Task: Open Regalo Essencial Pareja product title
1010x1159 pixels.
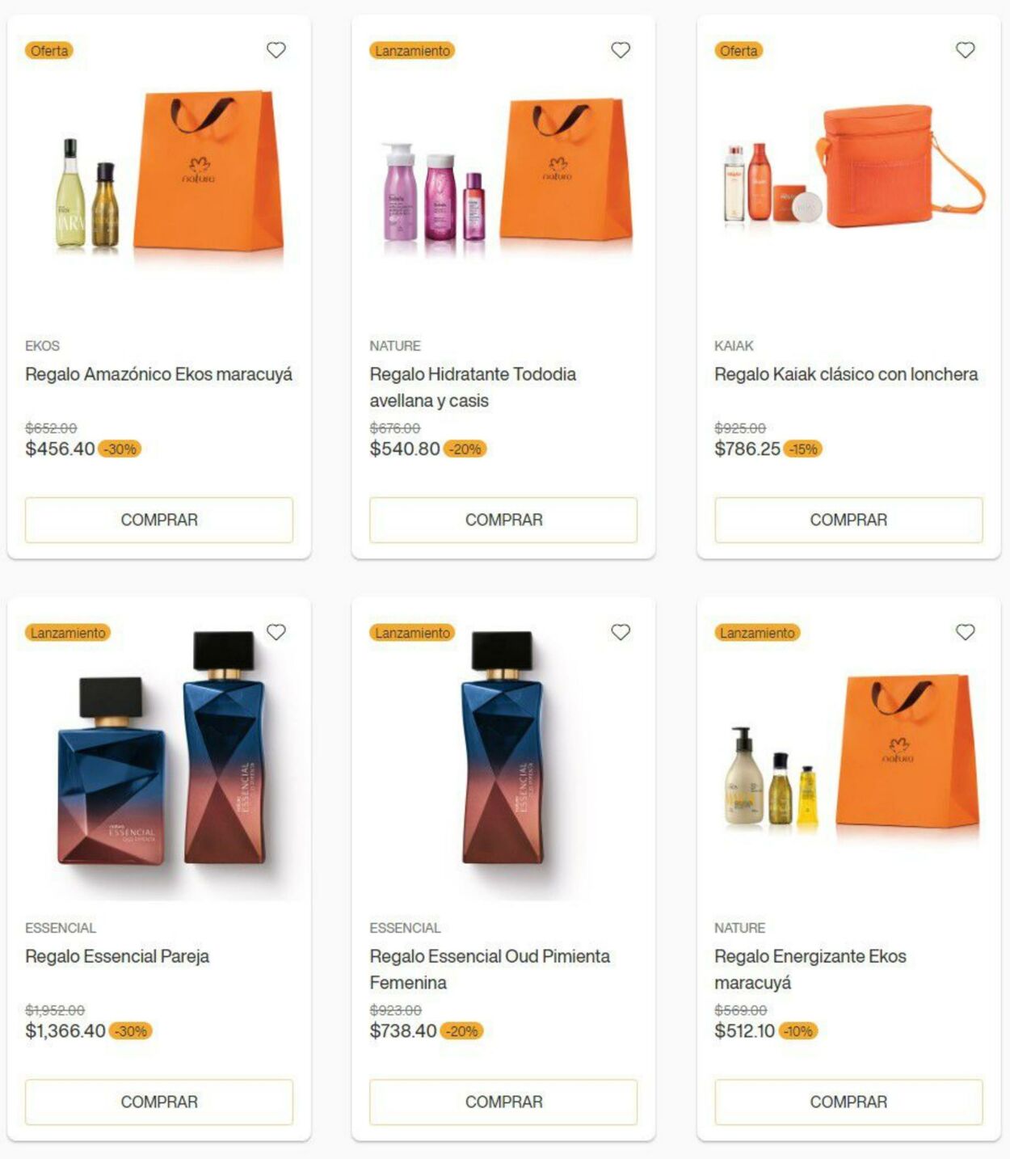Action: 117,956
